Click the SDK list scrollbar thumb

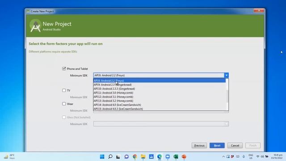[x=227, y=96]
